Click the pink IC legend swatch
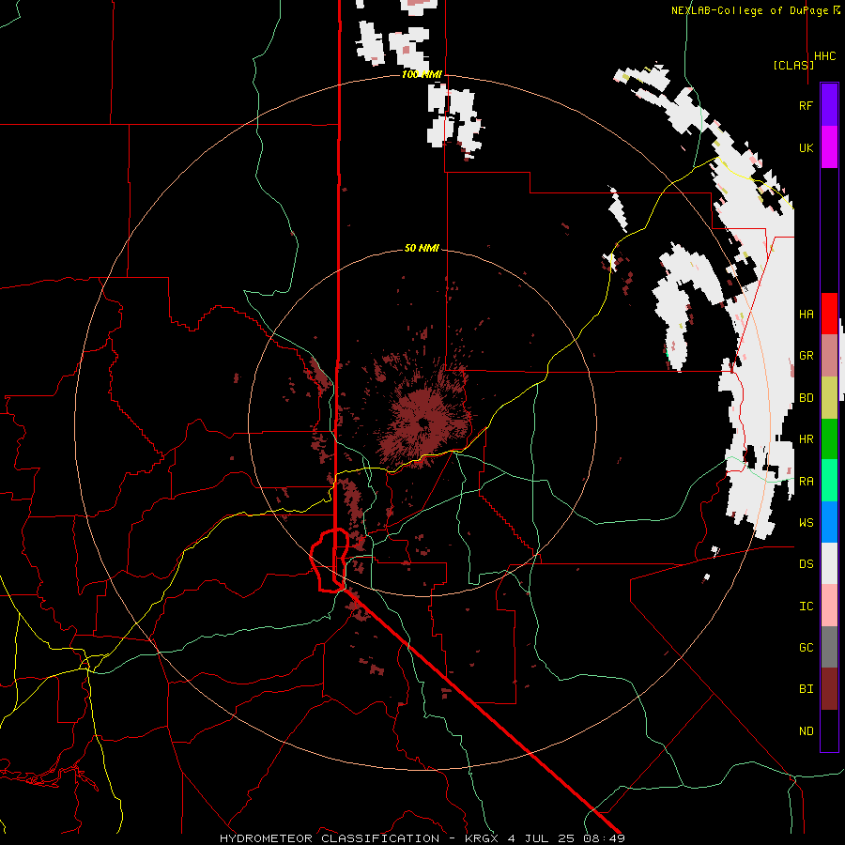The width and height of the screenshot is (845, 845). tap(829, 606)
